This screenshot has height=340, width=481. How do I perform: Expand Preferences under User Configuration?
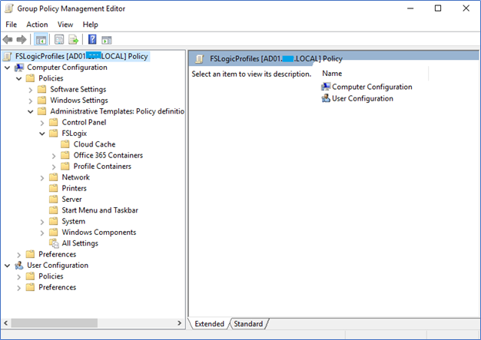click(x=18, y=288)
